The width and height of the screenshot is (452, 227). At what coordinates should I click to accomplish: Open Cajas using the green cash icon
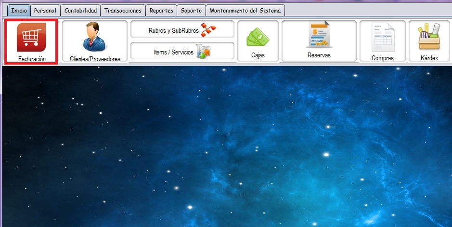tap(258, 37)
